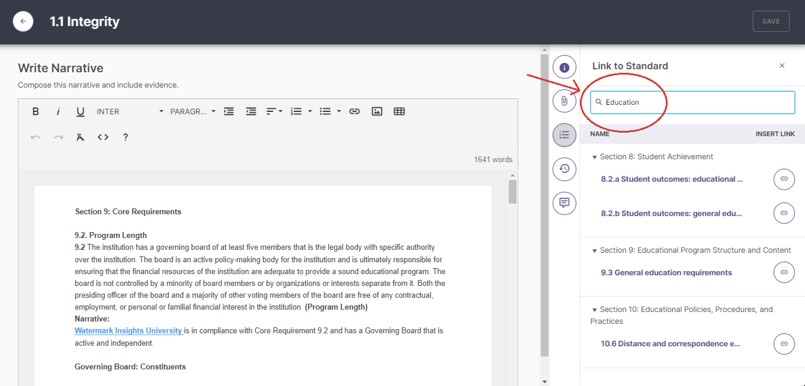This screenshot has width=805, height=386.
Task: Open the attachments paperclip panel
Action: (x=564, y=101)
